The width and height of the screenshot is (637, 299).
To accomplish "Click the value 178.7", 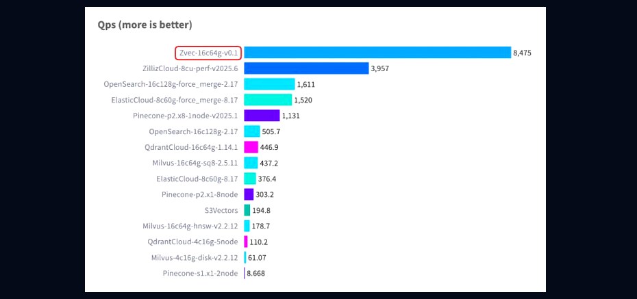I will [261, 226].
